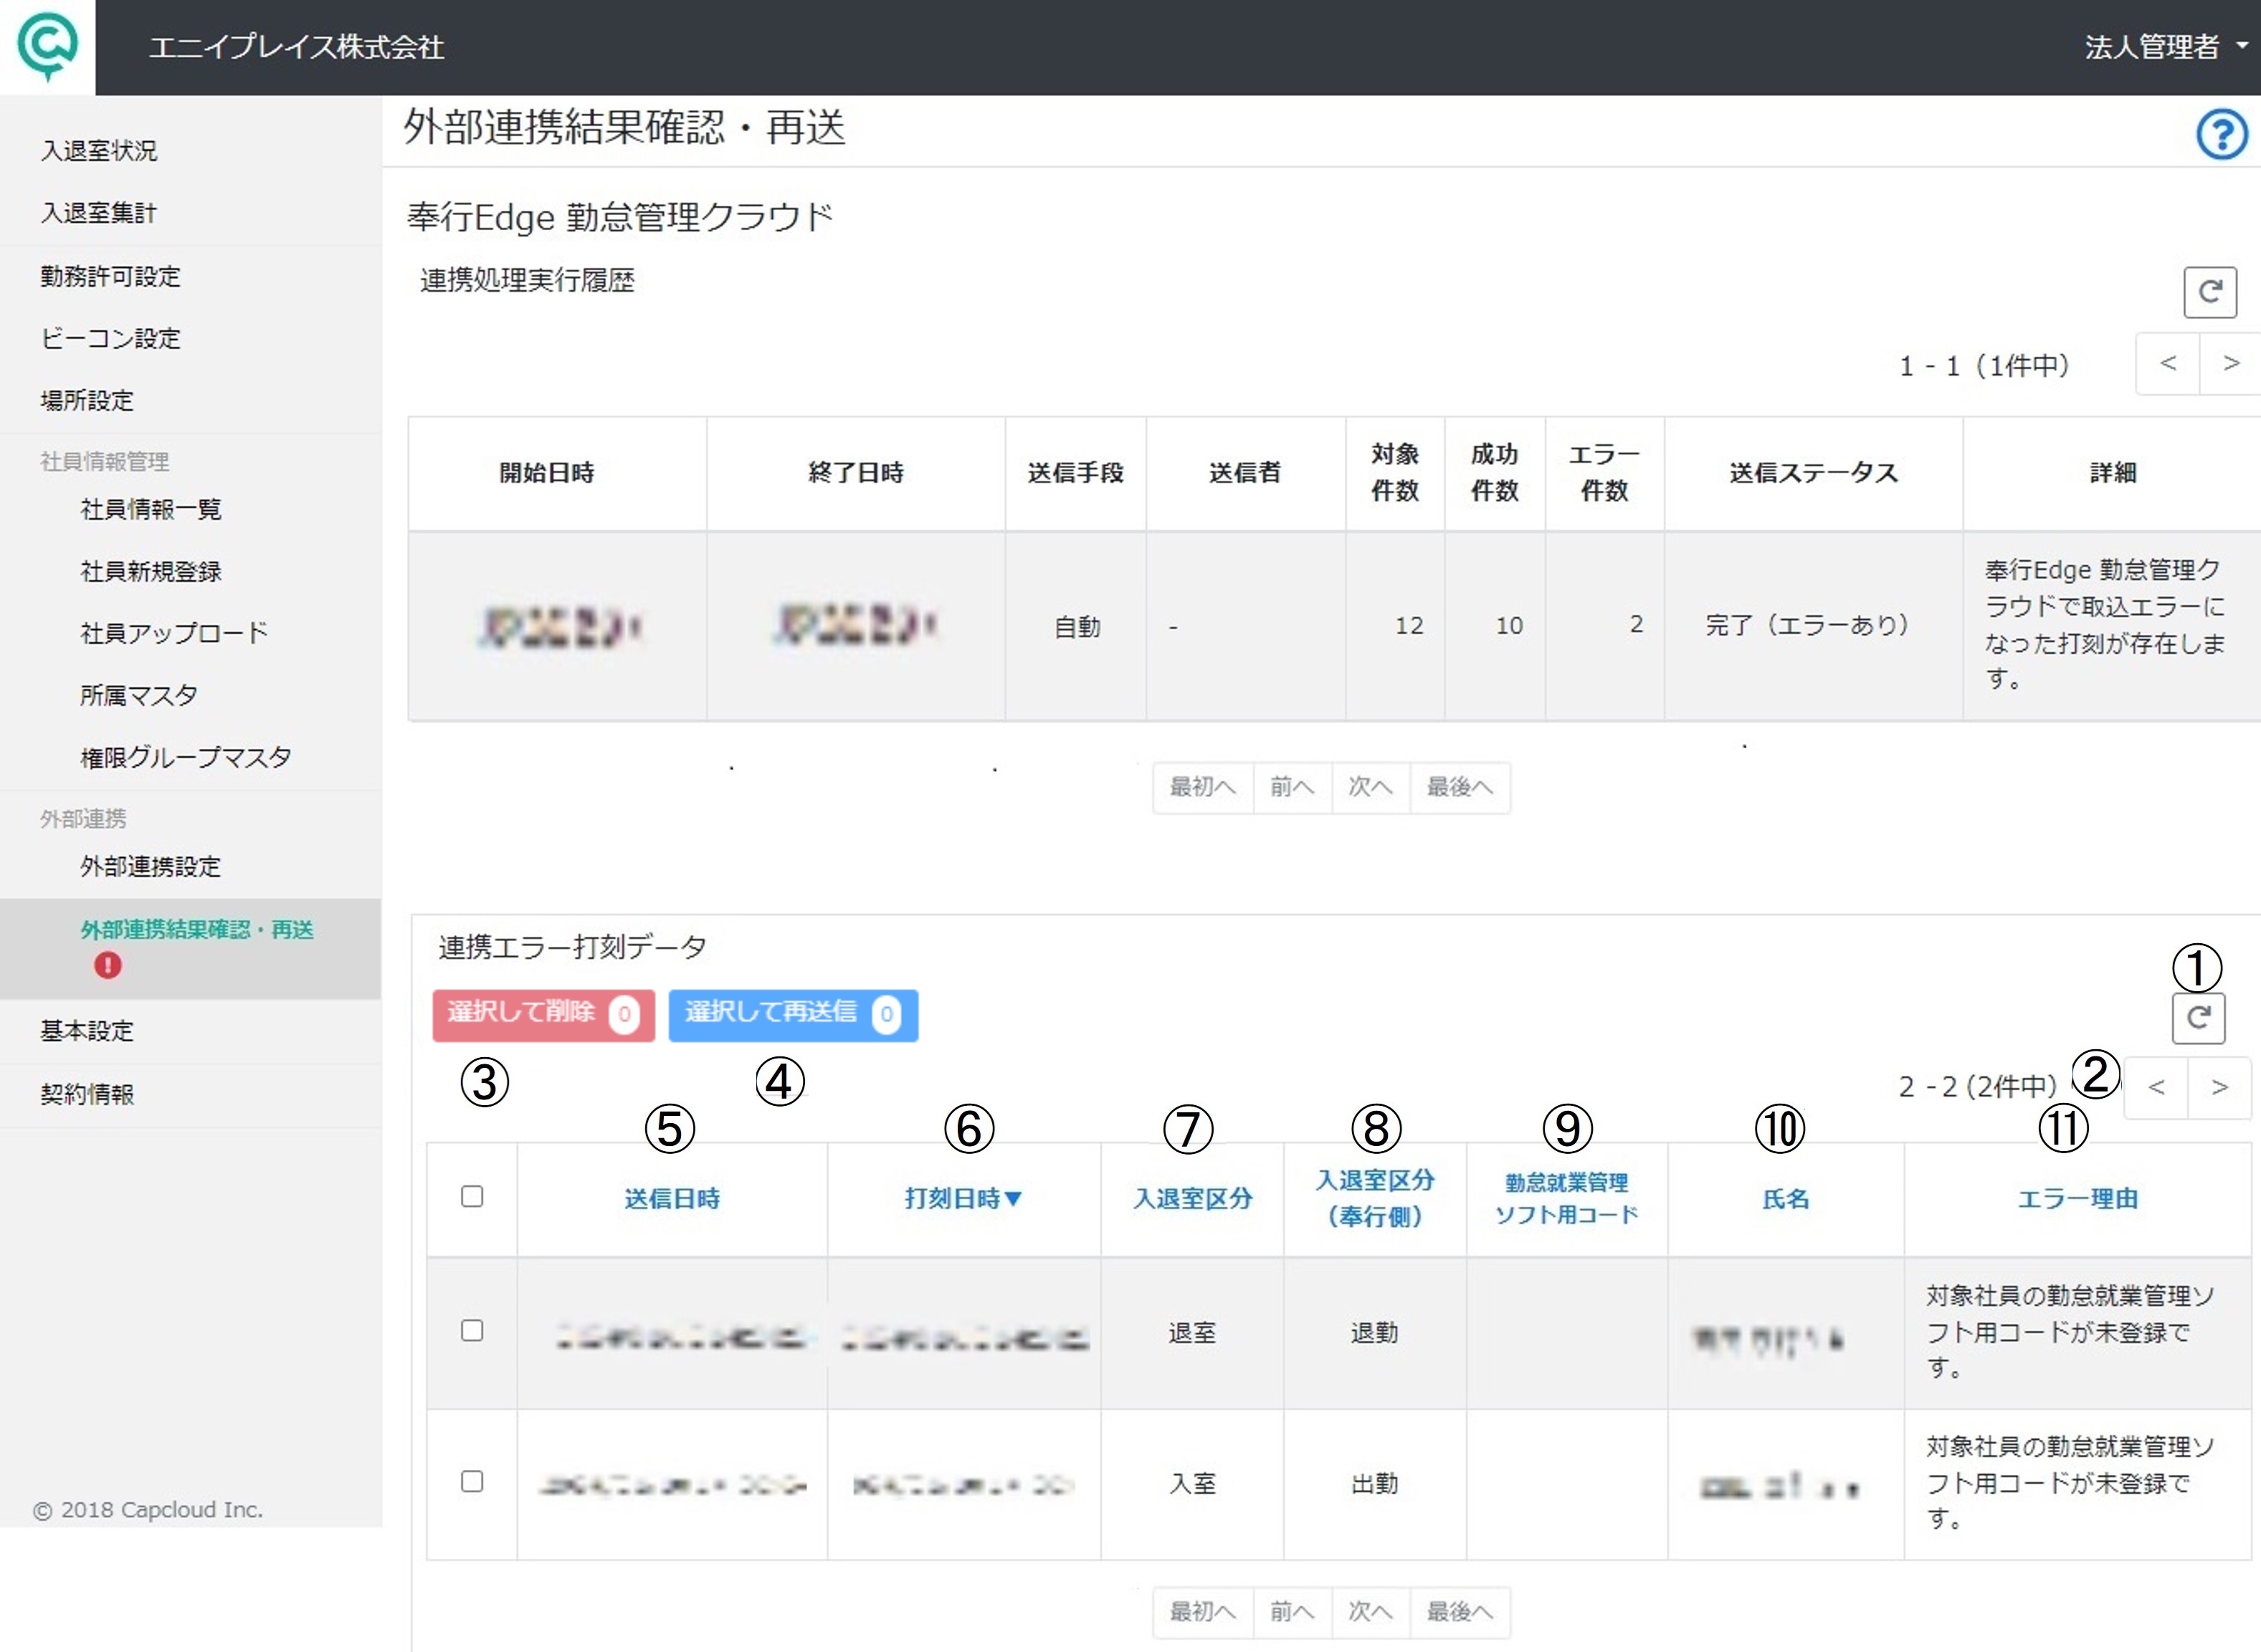2261x1652 pixels.
Task: Sort by 氏名 column header
Action: (1785, 1198)
